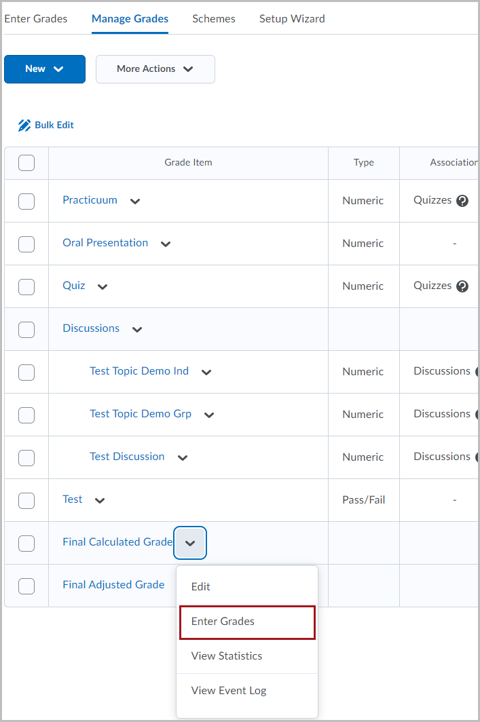Open the More Actions dropdown
The width and height of the screenshot is (480, 722).
[155, 69]
